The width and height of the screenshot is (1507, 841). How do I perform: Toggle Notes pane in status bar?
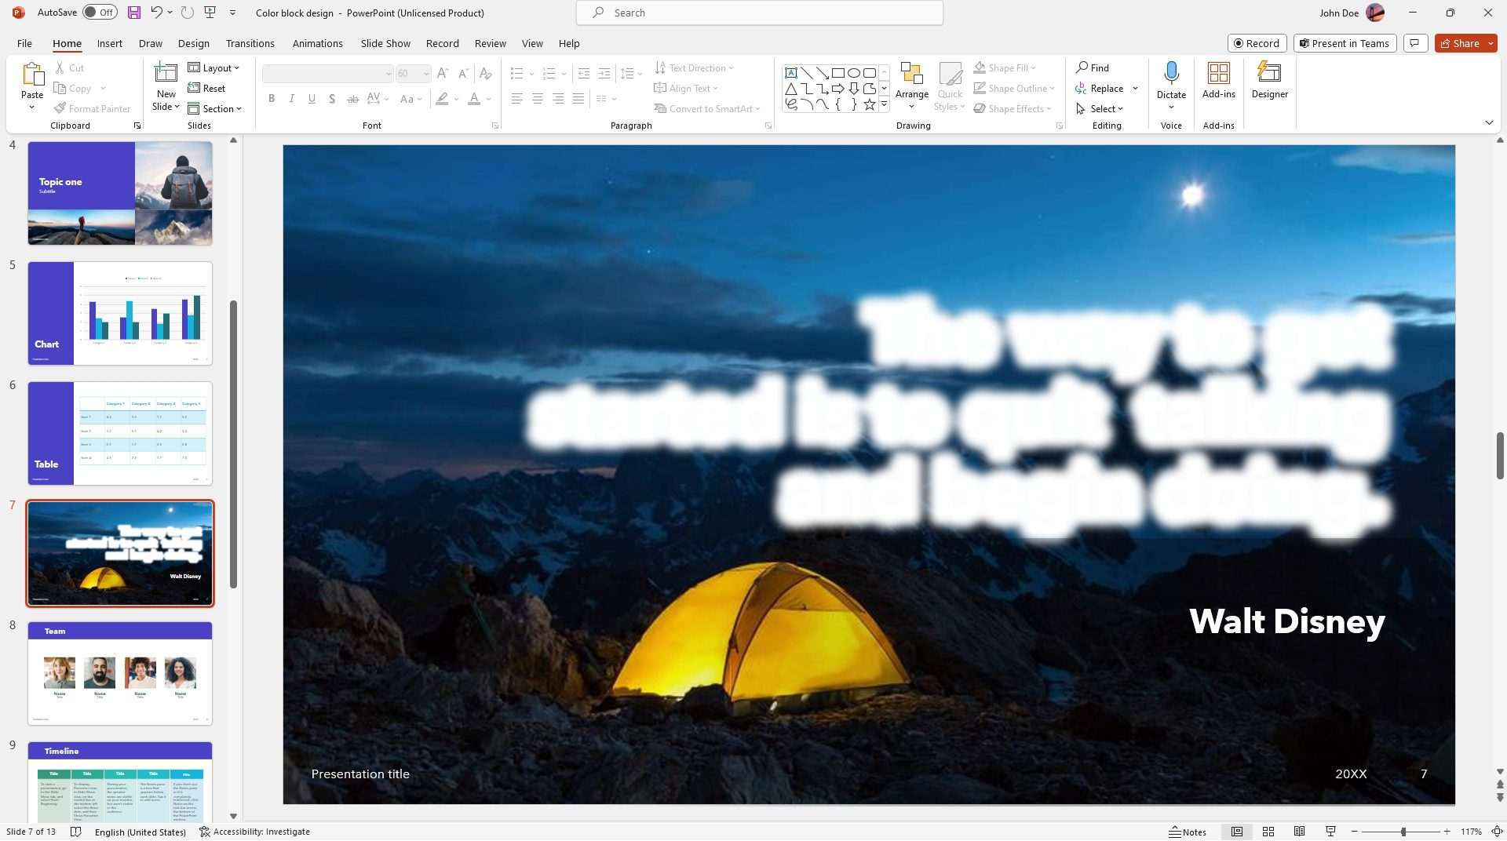click(x=1188, y=832)
